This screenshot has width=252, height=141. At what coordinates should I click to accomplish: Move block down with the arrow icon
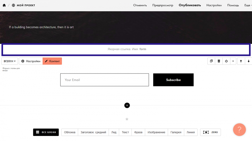coord(248,61)
